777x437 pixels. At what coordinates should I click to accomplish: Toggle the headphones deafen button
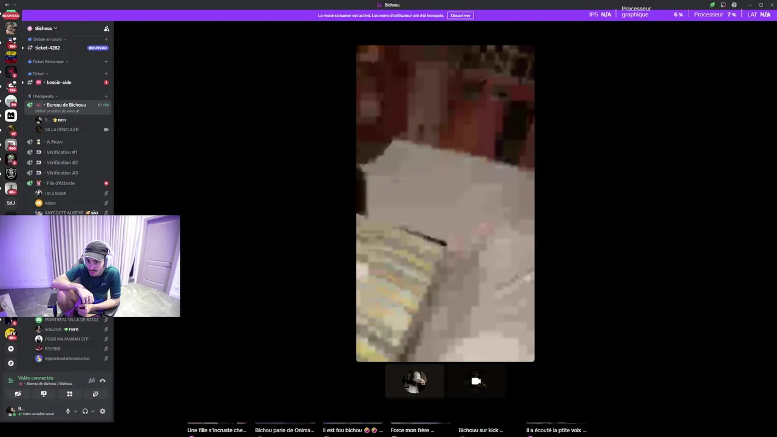coord(85,412)
